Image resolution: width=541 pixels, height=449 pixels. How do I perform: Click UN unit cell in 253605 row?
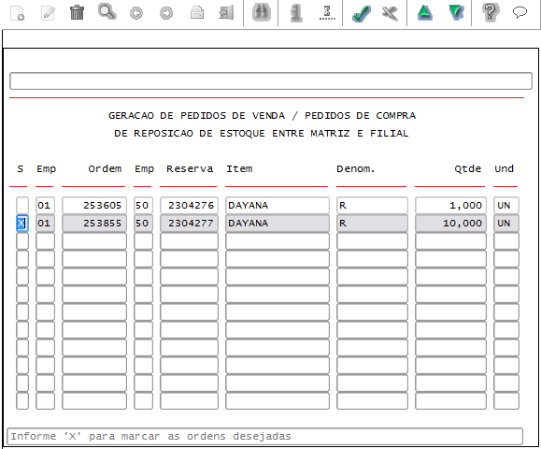click(506, 206)
